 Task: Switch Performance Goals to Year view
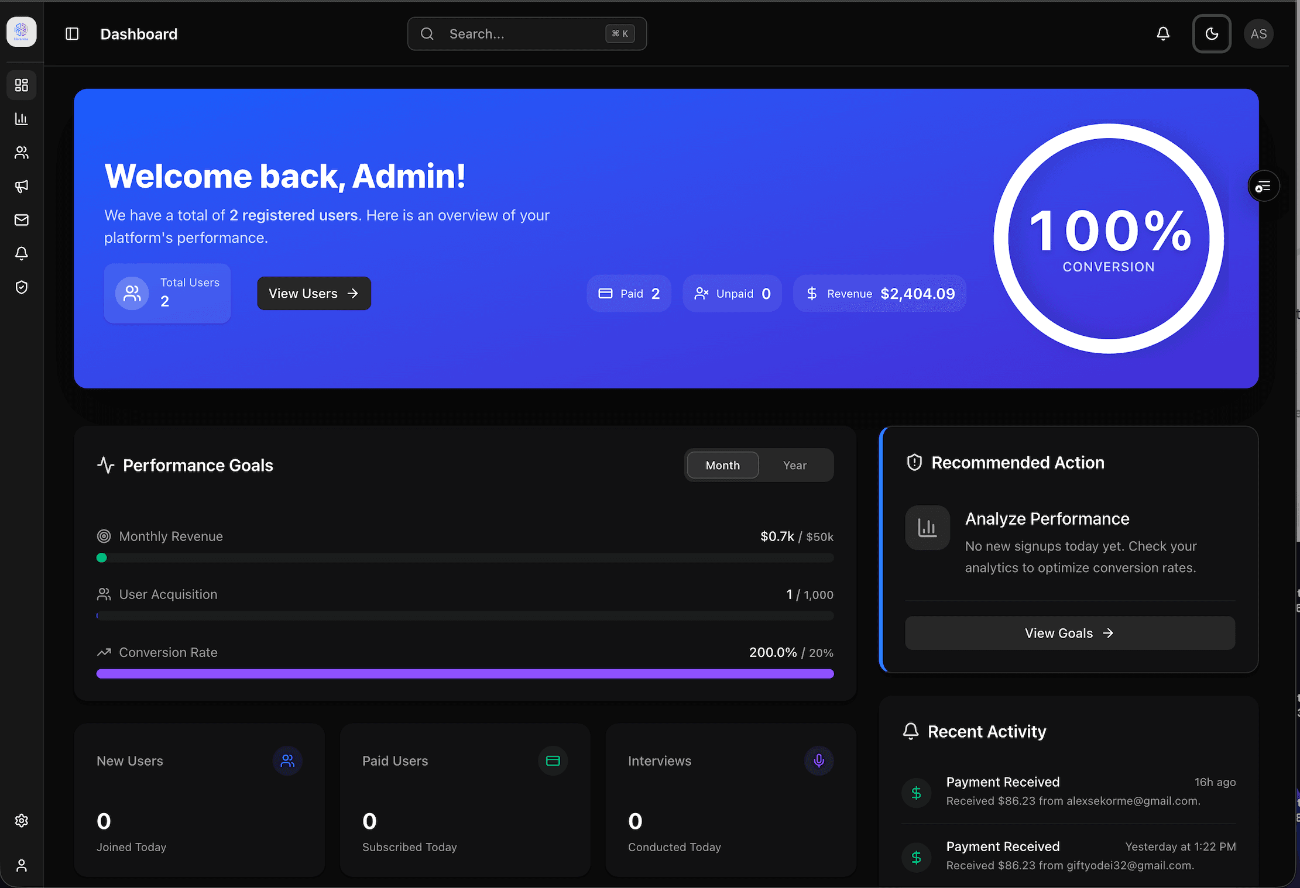794,464
